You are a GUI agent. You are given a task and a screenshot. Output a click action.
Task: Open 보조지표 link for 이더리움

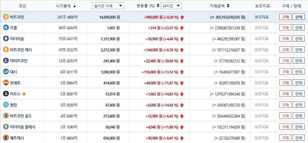pyautogui.click(x=262, y=39)
